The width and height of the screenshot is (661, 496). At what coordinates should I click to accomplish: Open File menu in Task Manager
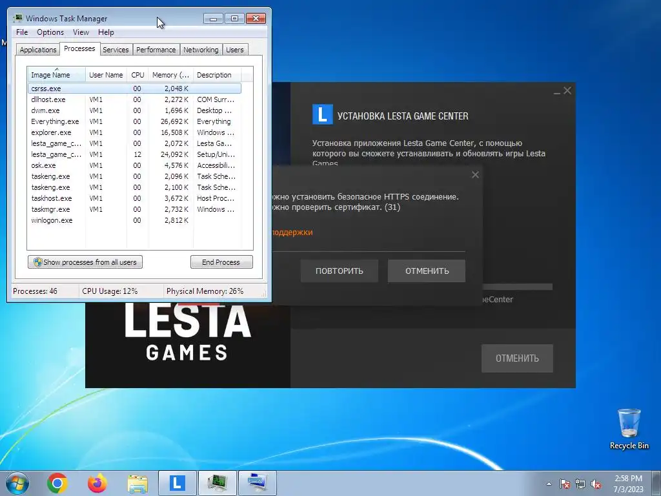tap(22, 32)
